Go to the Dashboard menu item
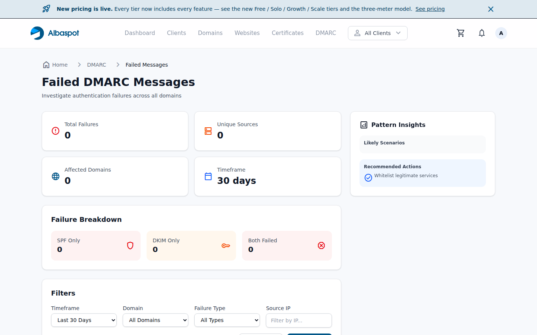This screenshot has width=537, height=335. (140, 33)
